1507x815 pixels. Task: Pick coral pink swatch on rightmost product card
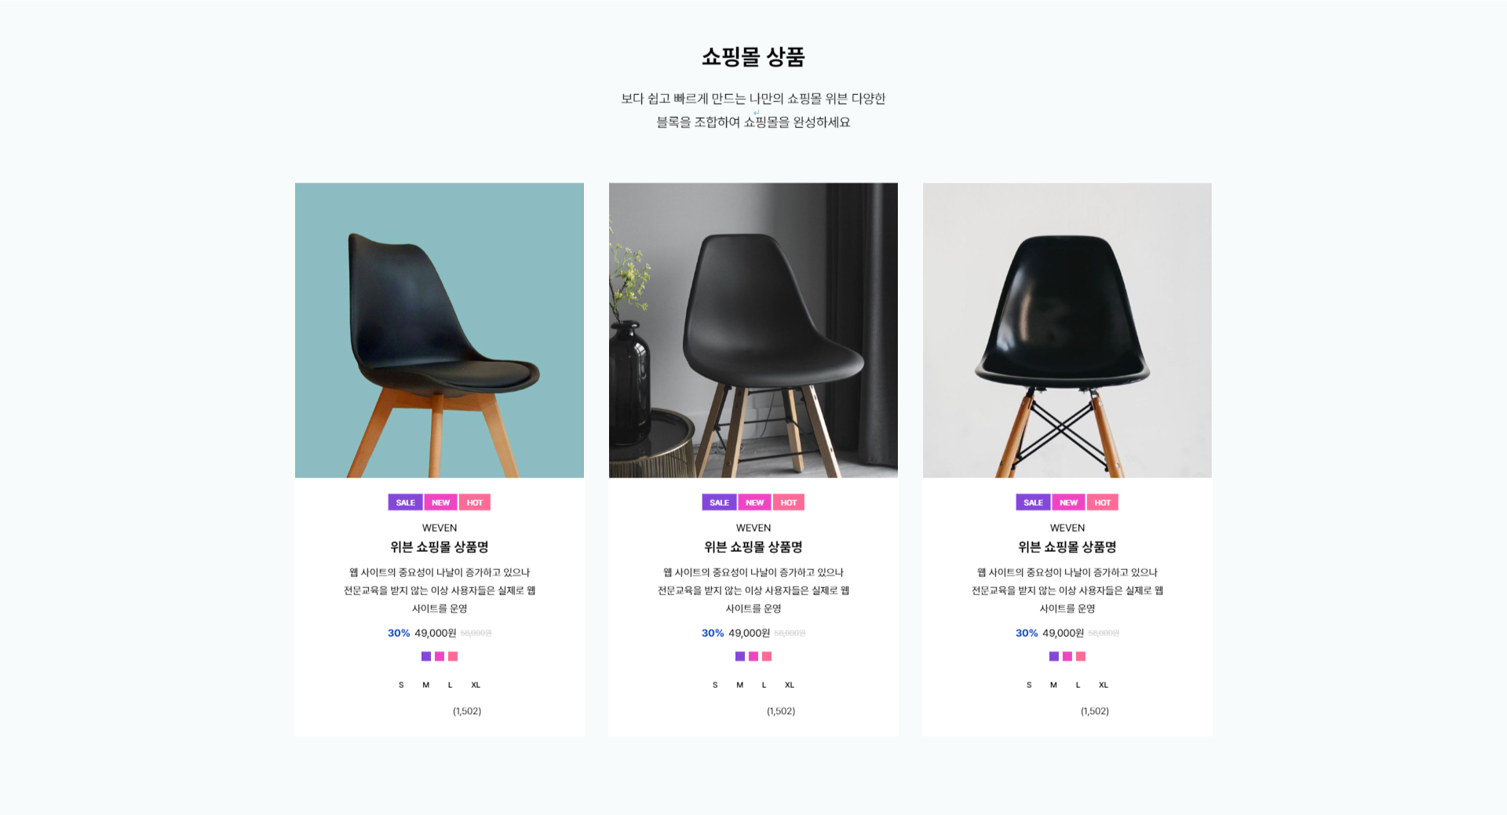point(1081,656)
